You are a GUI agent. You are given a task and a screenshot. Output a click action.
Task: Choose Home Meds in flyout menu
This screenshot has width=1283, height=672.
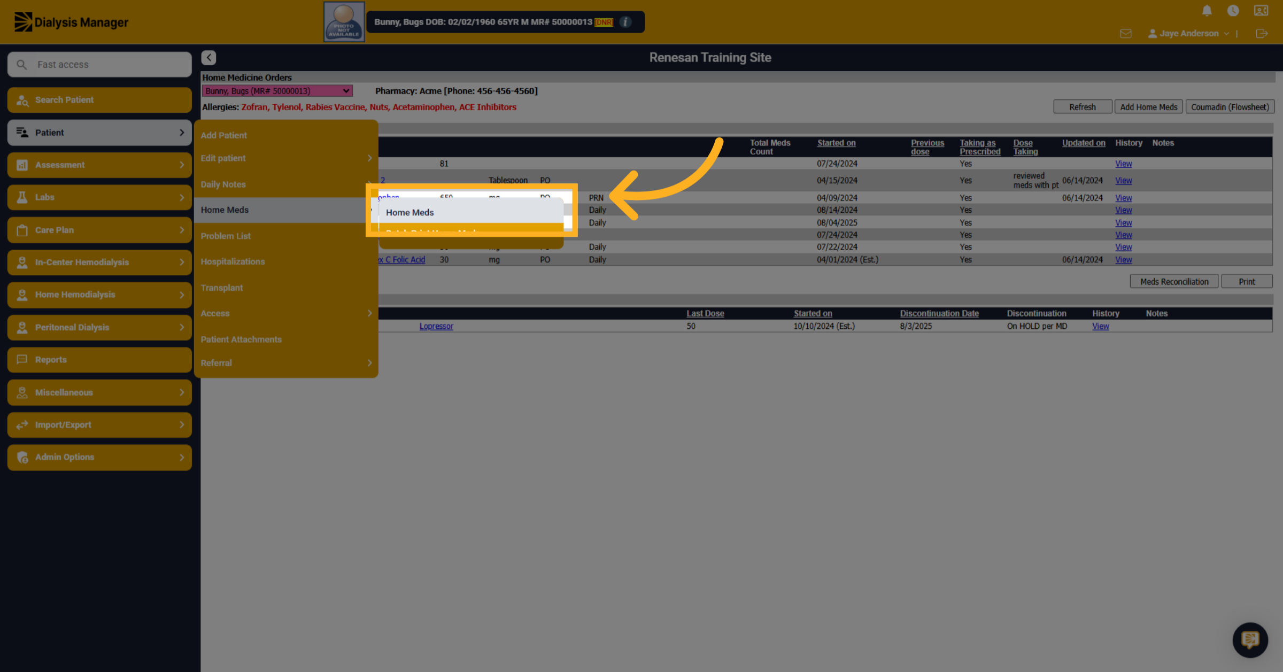(471, 212)
